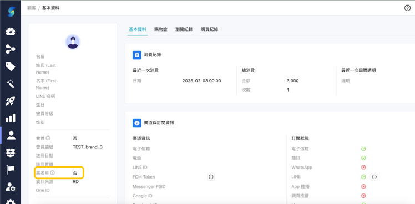
Task: Click the LINE 名稱 label
Action: tap(45, 96)
